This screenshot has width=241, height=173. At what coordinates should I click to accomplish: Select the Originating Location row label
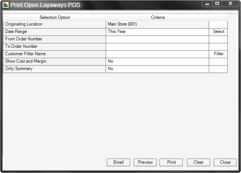[x=55, y=24]
